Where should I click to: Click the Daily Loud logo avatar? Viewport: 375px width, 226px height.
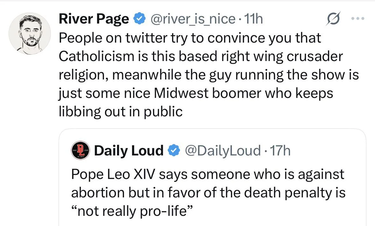pos(81,150)
